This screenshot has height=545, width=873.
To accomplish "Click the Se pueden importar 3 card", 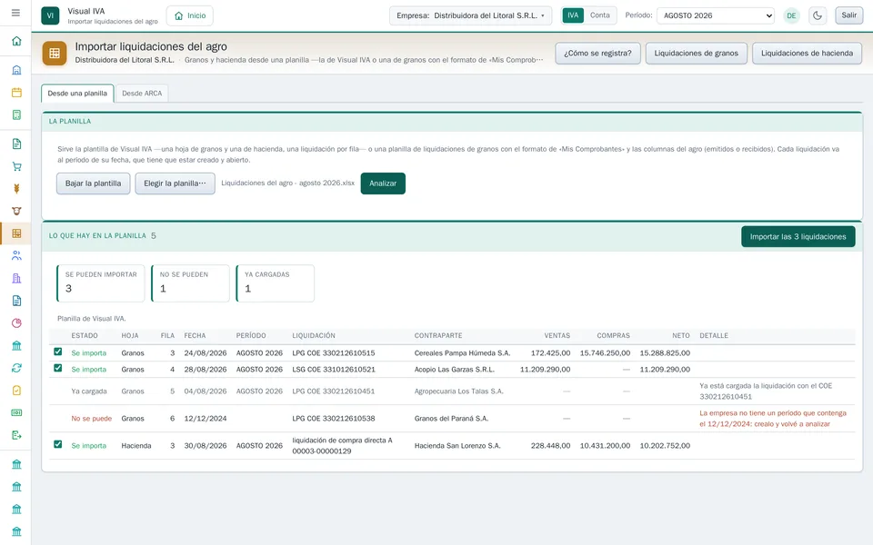I will pos(101,283).
